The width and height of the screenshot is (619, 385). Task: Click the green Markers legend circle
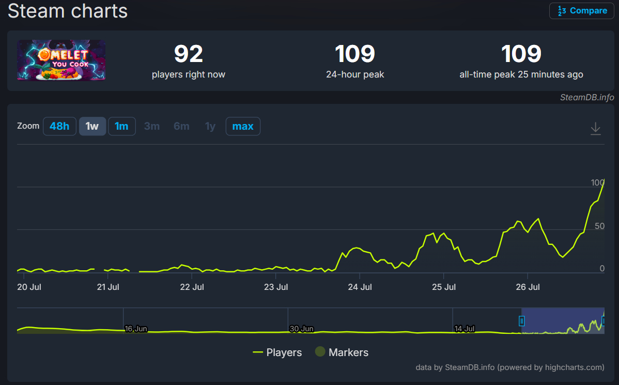point(320,352)
